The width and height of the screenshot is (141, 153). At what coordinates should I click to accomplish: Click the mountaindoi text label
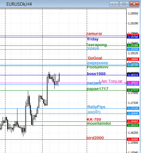(x=99, y=123)
